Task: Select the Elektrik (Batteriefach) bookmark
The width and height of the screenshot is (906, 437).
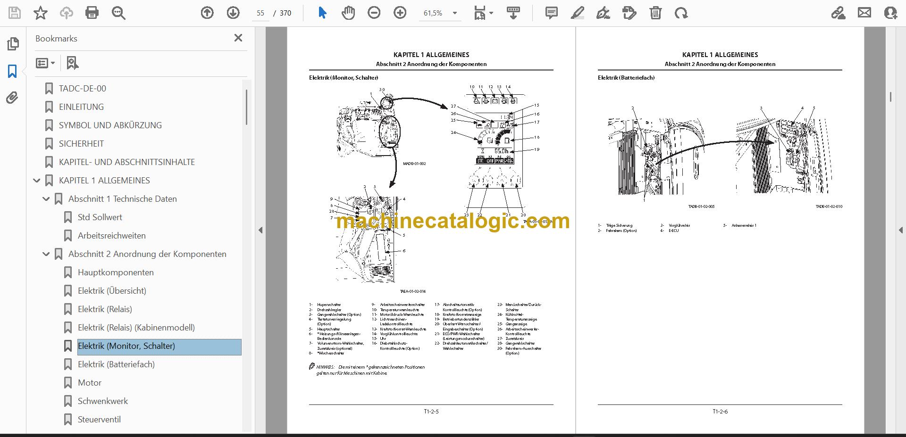Action: pos(116,364)
